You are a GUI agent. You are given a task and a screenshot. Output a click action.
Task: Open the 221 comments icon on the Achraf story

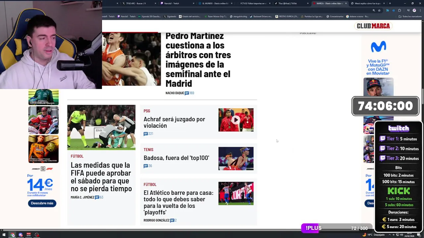[x=146, y=134]
